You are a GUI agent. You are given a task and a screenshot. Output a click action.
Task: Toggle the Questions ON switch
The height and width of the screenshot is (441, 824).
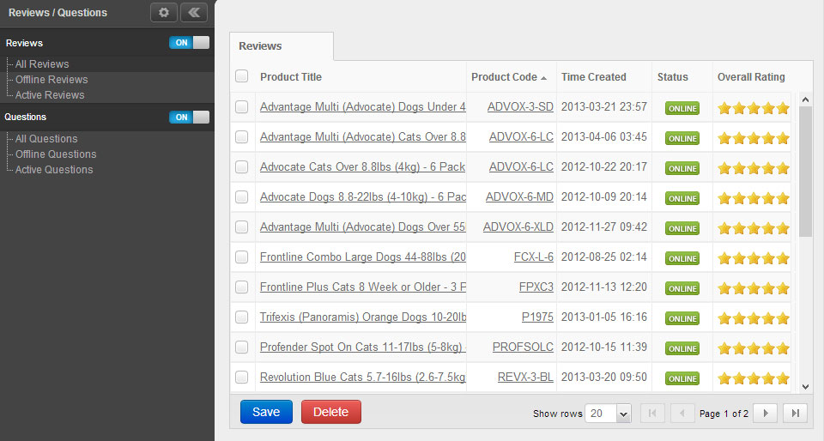189,117
